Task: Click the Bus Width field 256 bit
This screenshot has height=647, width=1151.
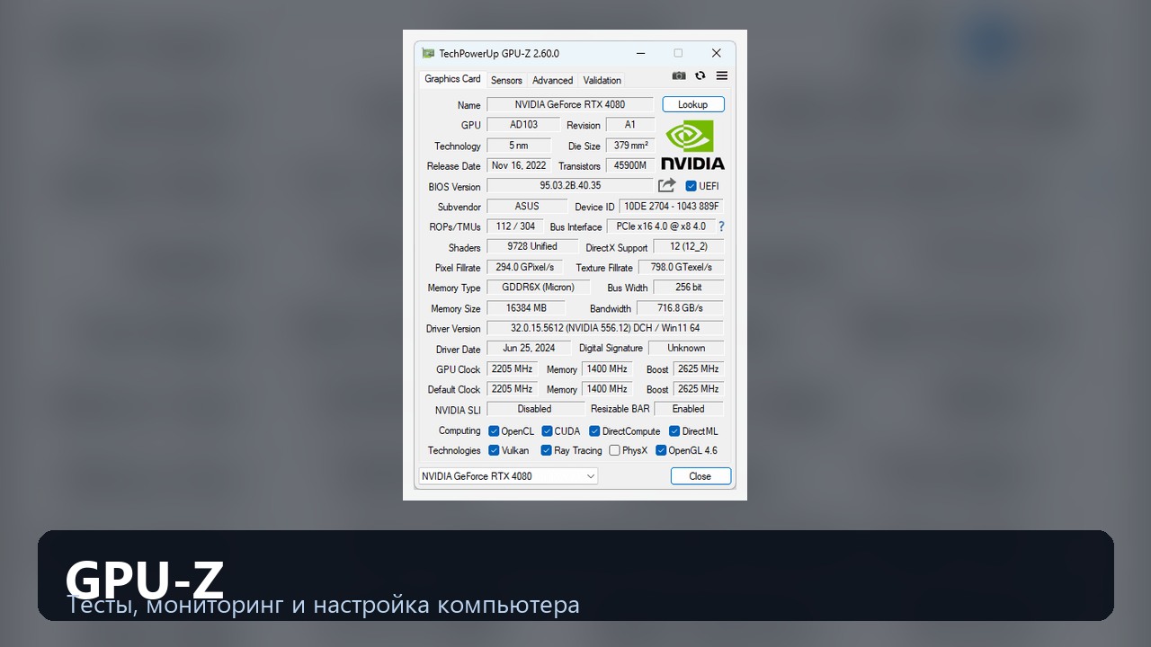Action: pos(688,288)
